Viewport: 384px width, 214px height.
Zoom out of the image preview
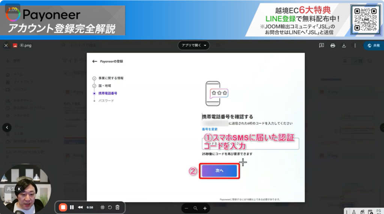point(186,208)
